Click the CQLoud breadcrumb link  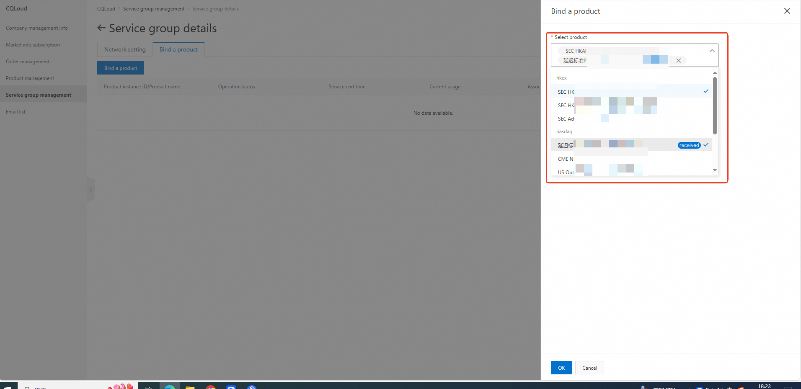106,9
